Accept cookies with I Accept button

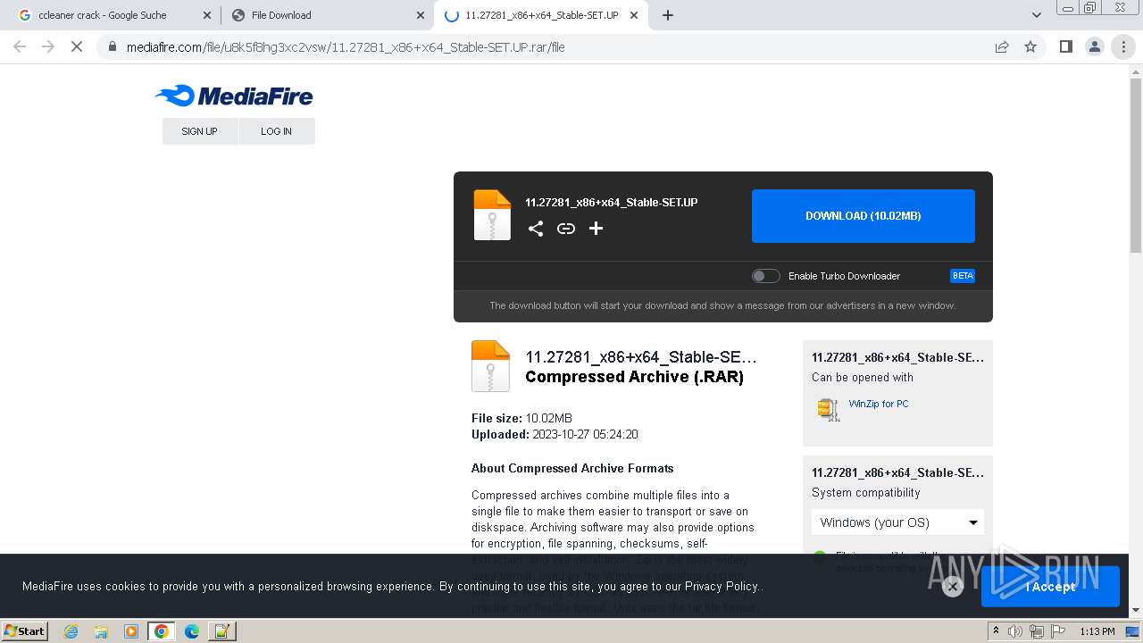coord(1050,587)
